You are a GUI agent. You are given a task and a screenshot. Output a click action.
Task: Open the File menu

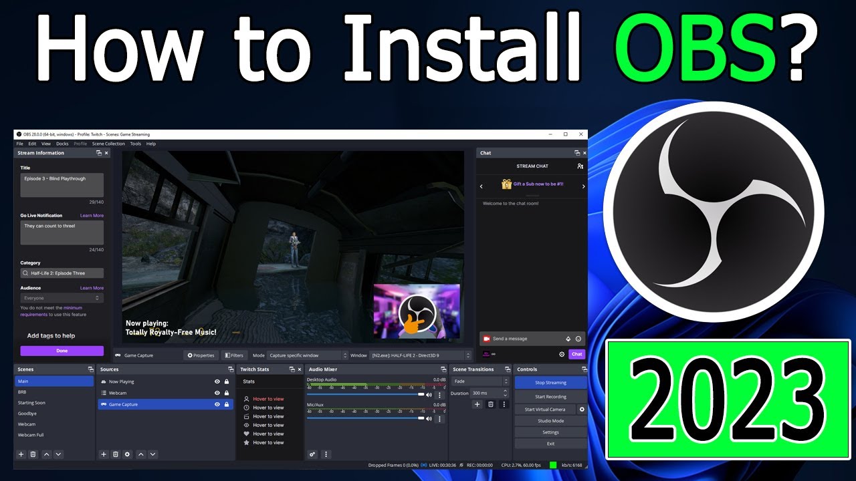[19, 144]
